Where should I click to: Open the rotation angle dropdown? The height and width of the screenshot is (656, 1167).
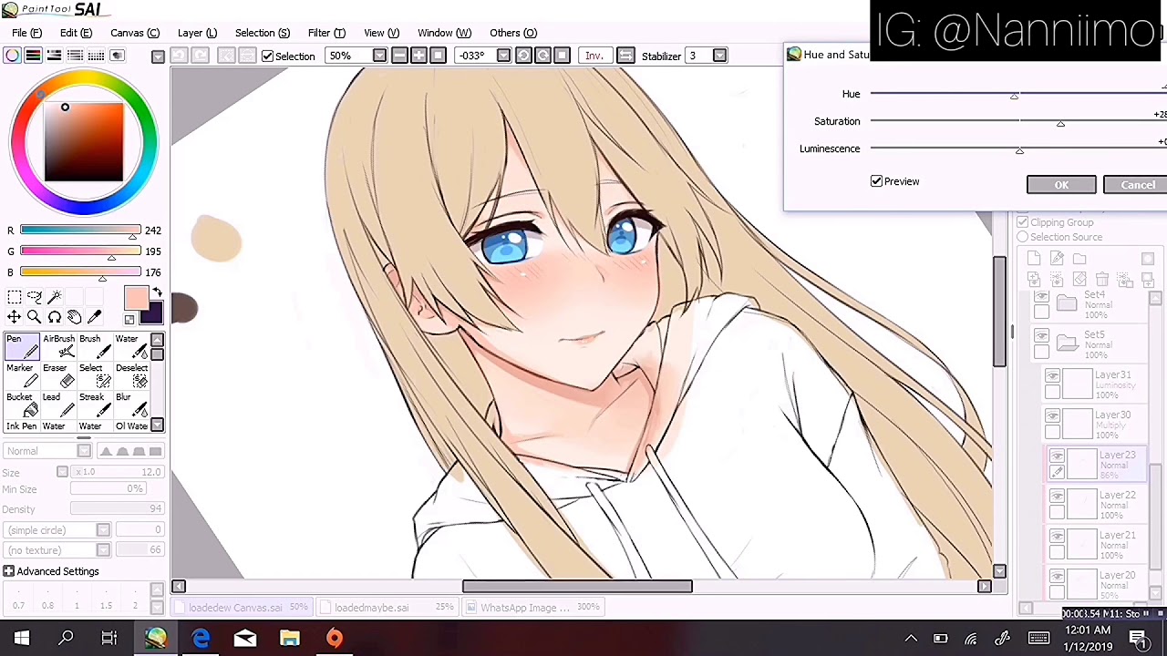pyautogui.click(x=503, y=56)
